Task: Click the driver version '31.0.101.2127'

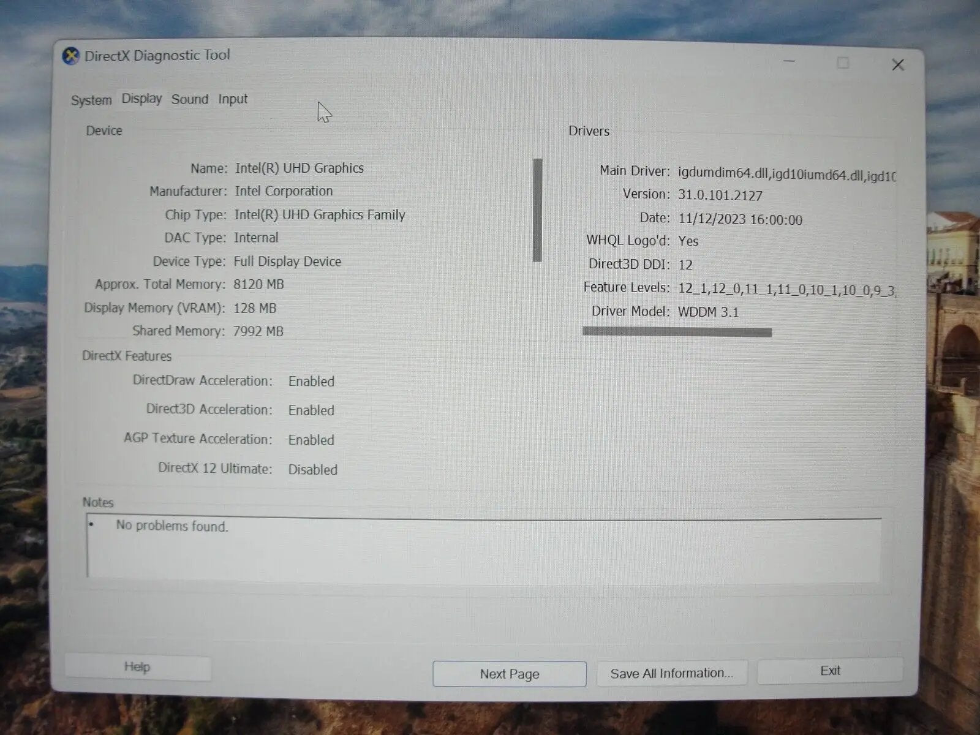Action: [x=720, y=195]
